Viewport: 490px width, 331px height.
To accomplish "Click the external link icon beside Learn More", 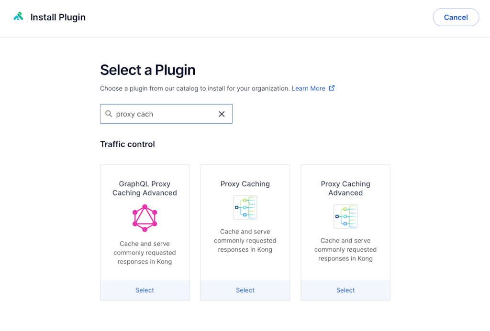I will 332,88.
